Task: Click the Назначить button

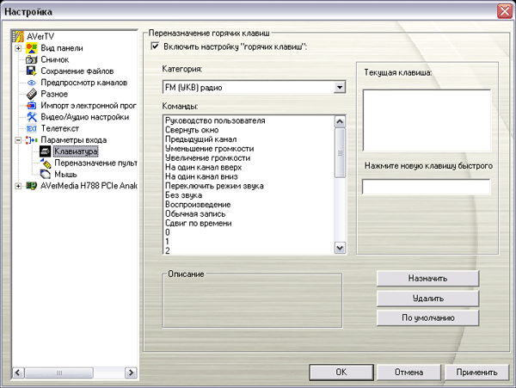Action: coord(427,279)
